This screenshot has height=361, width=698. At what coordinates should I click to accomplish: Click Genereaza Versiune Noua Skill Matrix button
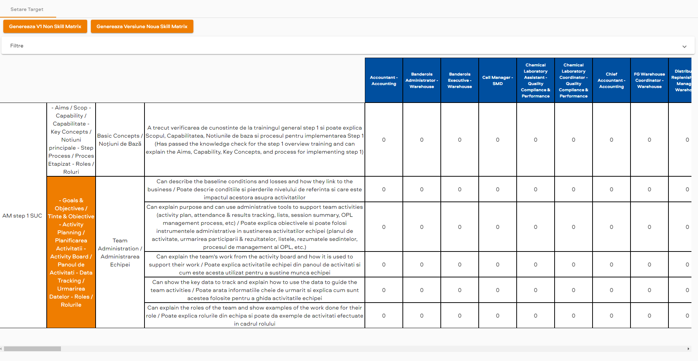pos(142,26)
